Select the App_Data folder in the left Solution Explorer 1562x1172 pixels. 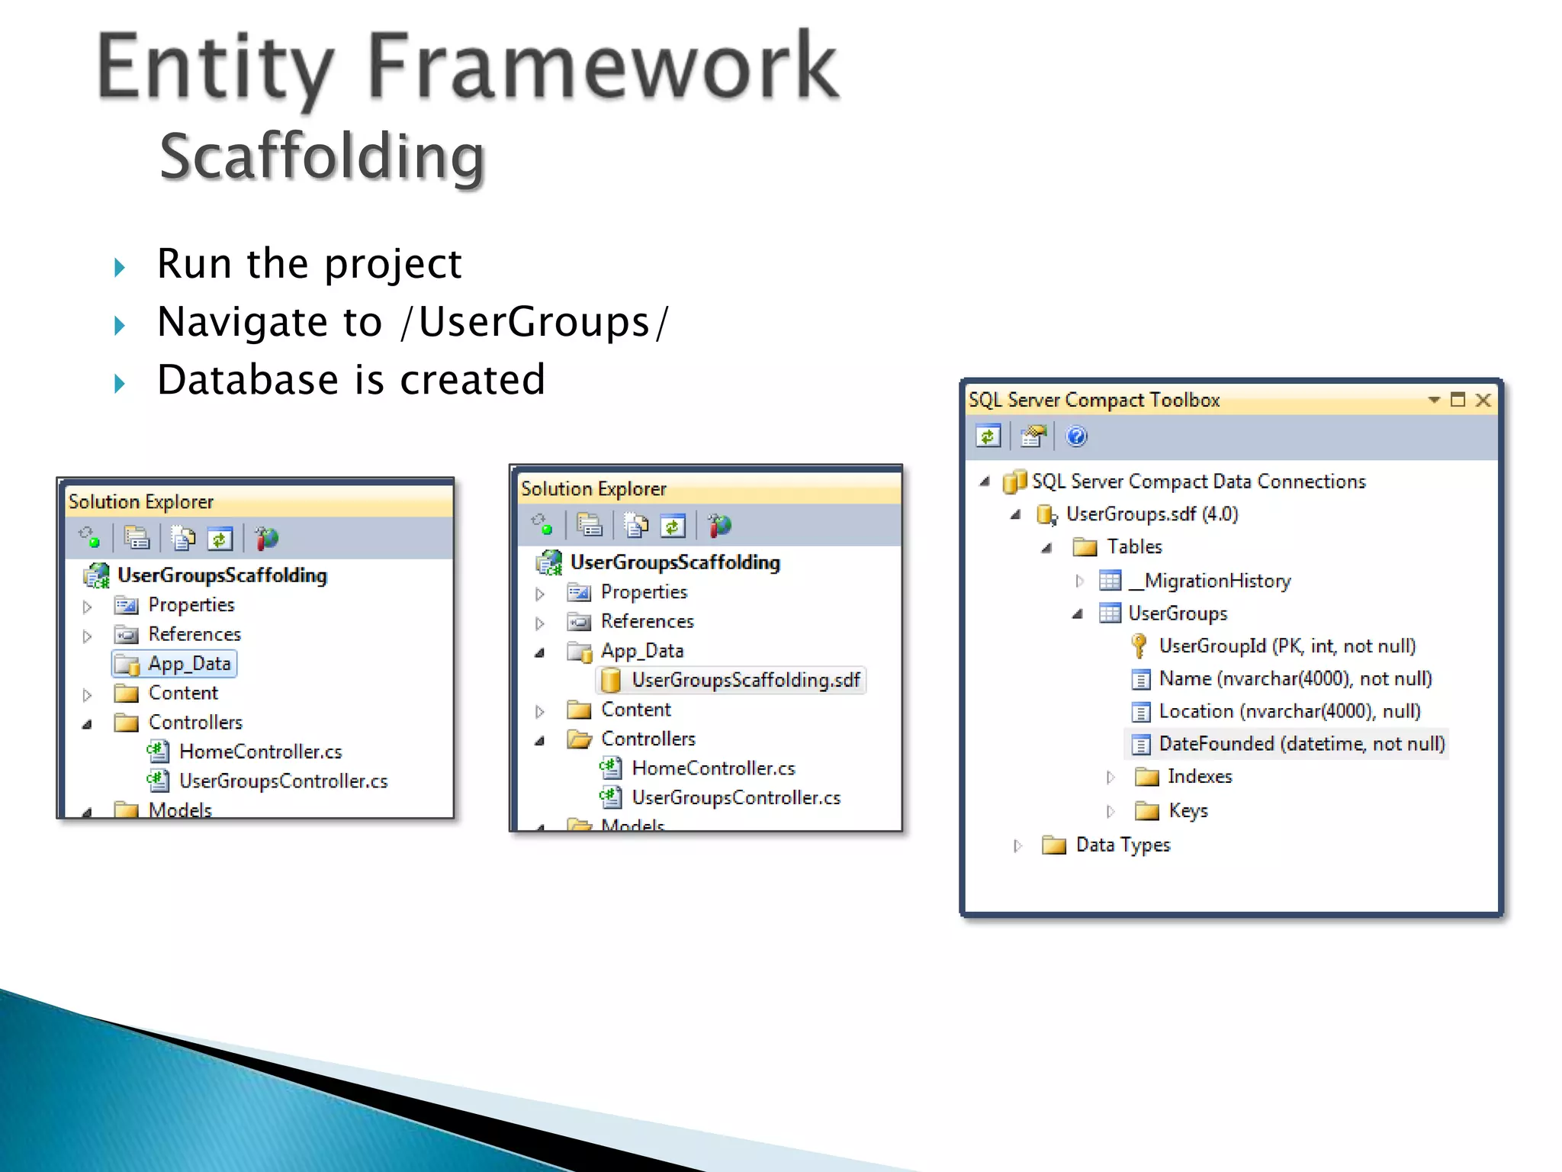tap(188, 664)
